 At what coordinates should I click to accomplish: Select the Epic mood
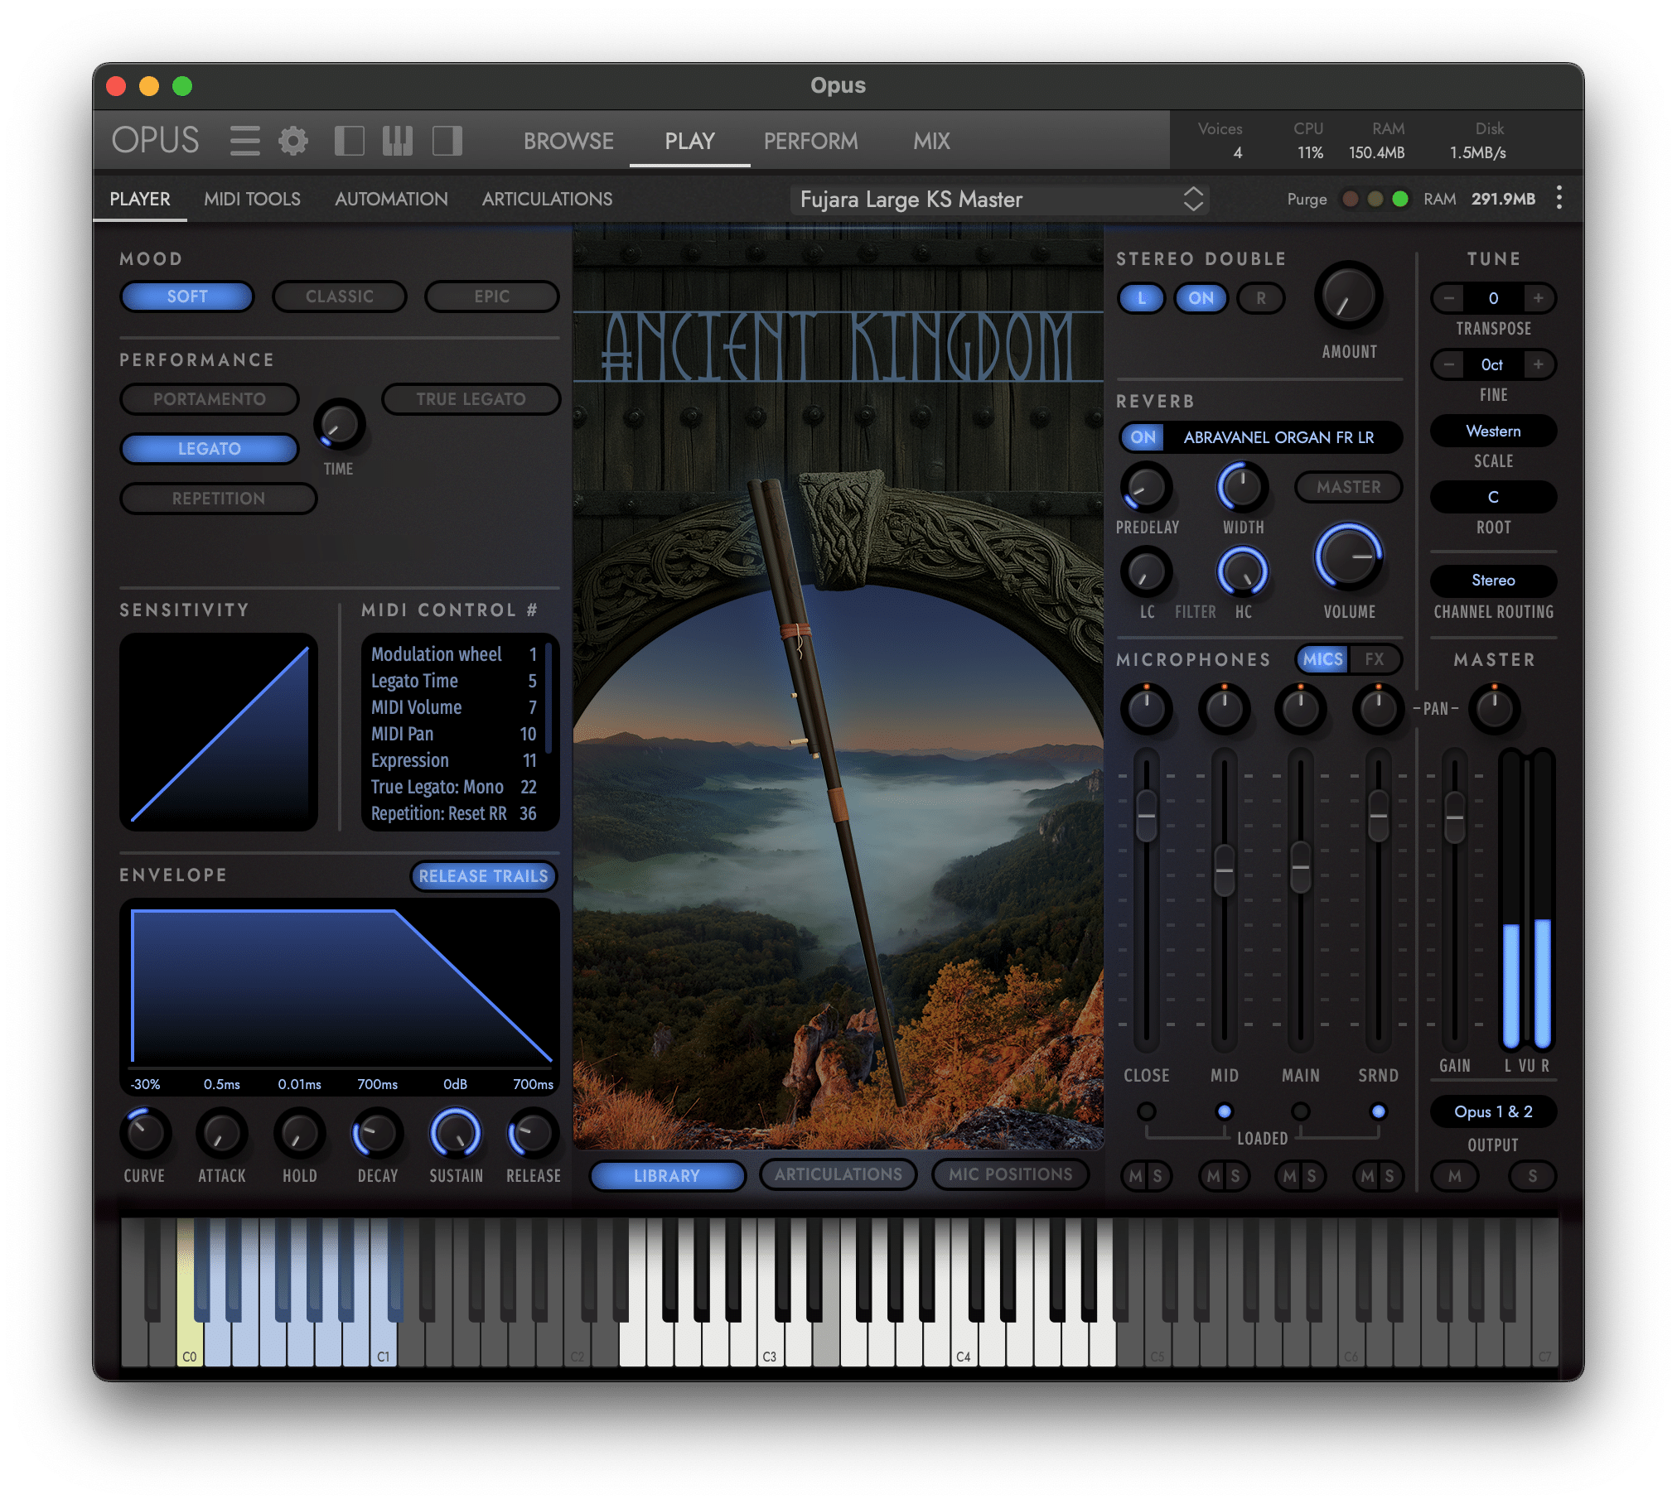coord(492,296)
